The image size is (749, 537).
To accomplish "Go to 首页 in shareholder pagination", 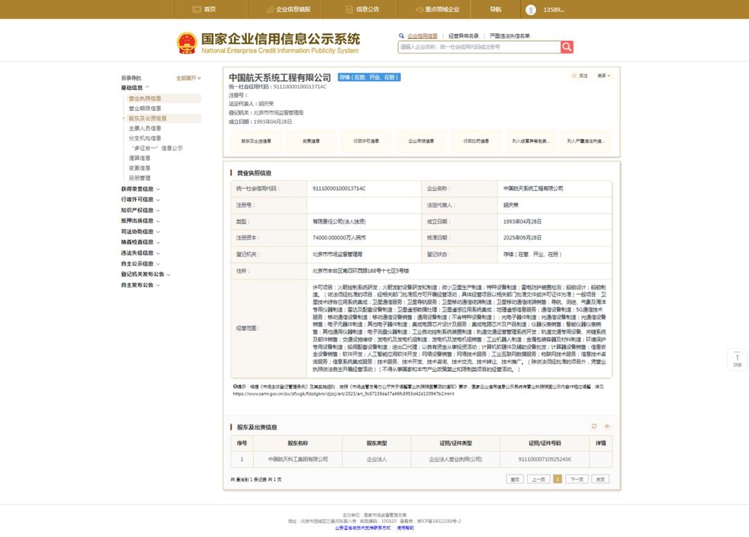I will (x=515, y=479).
